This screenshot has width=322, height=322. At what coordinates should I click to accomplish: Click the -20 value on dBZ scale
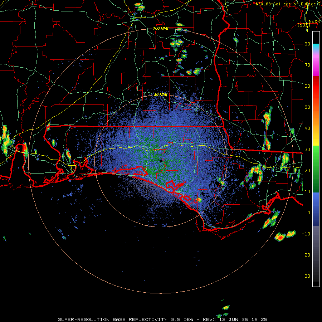pyautogui.click(x=306, y=255)
